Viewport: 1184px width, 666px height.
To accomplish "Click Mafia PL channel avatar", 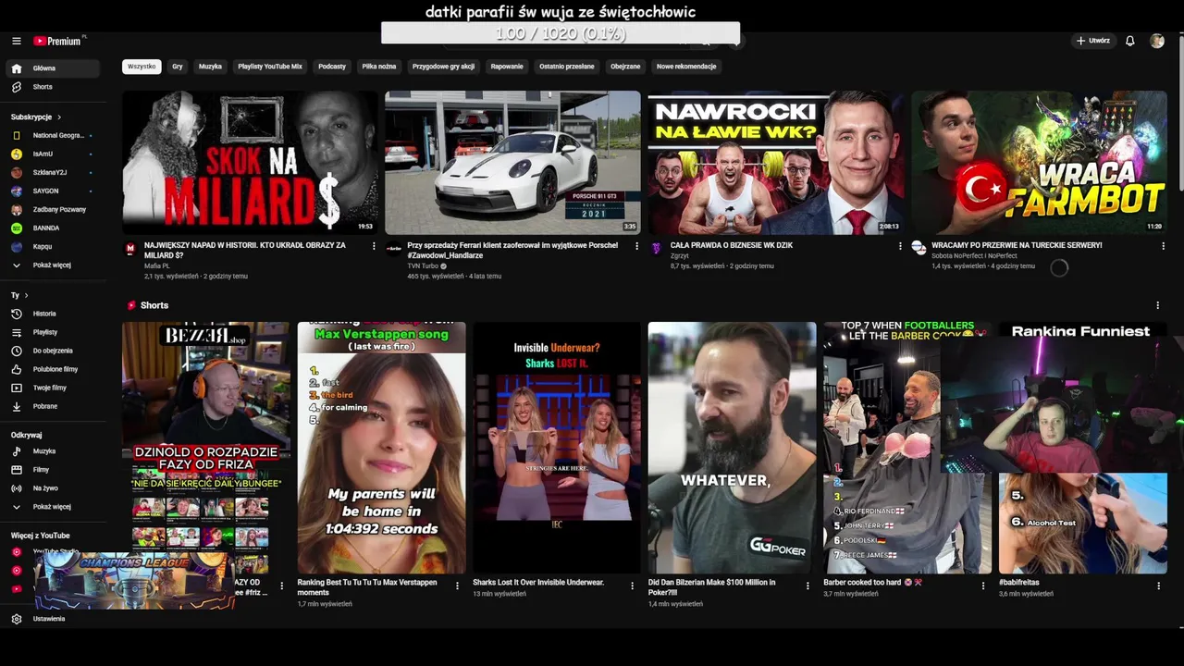I will click(x=130, y=249).
